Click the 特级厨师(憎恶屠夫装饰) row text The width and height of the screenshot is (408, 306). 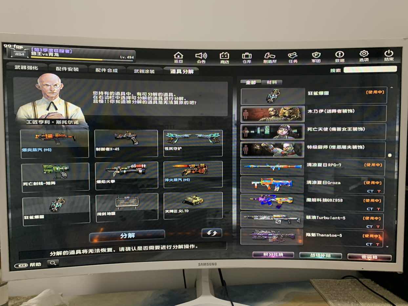[335, 147]
